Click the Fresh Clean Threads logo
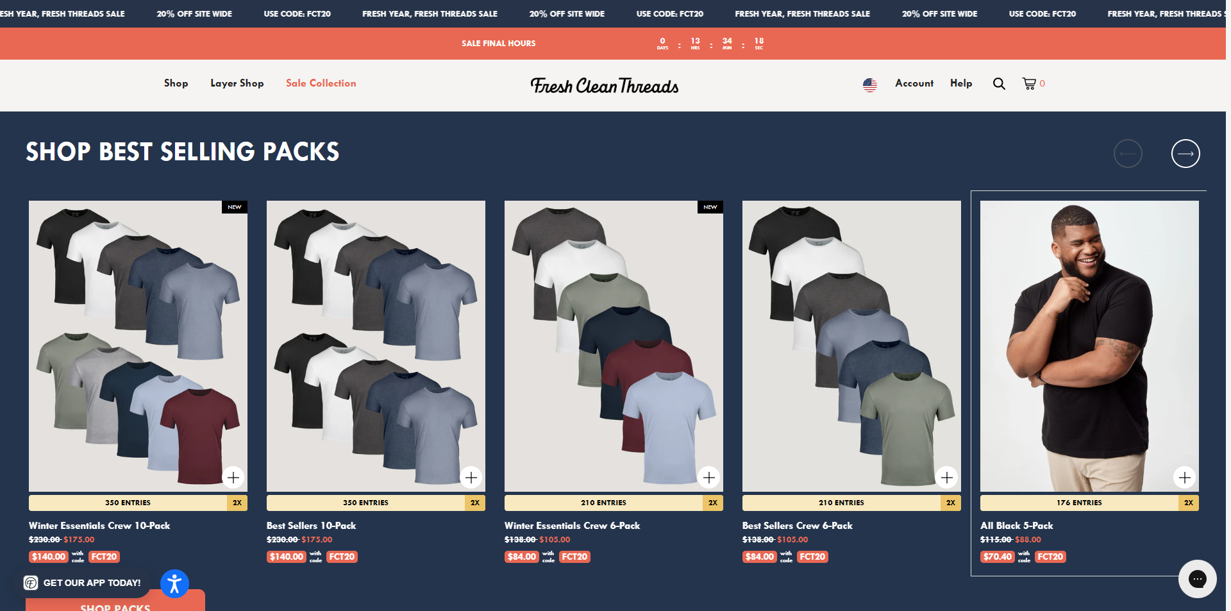The width and height of the screenshot is (1231, 611). (605, 85)
